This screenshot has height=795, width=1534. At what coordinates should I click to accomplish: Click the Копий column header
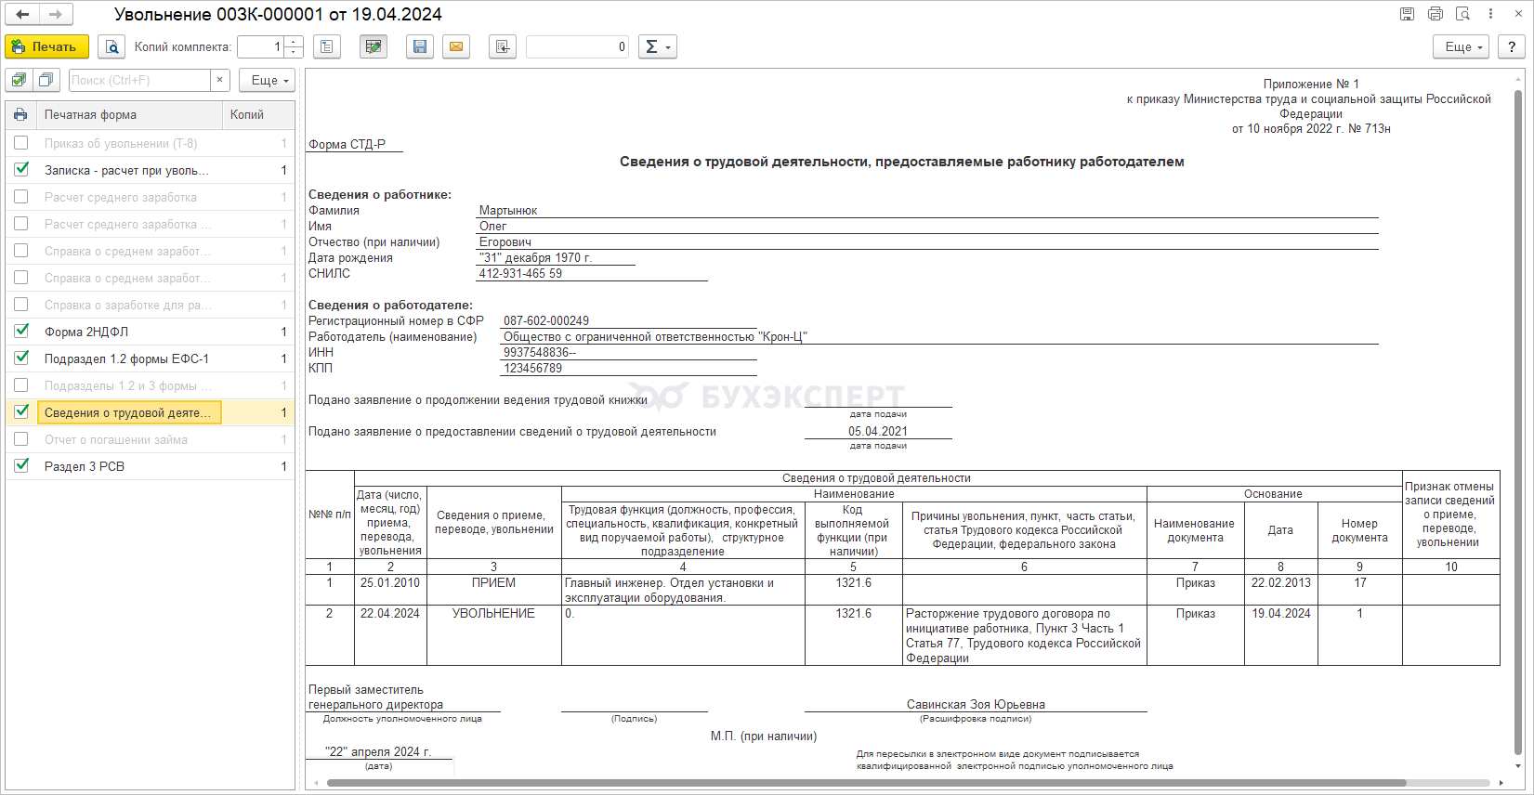coord(258,114)
